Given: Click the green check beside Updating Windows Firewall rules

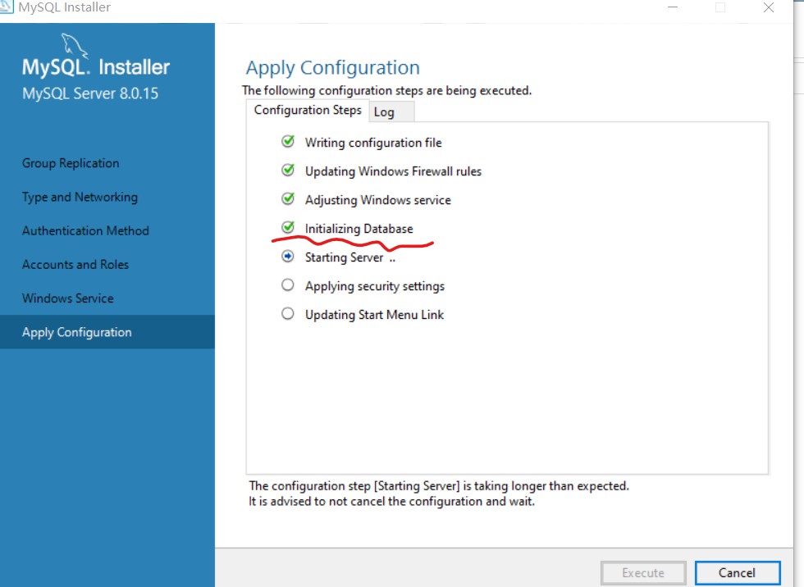Looking at the screenshot, I should point(288,170).
